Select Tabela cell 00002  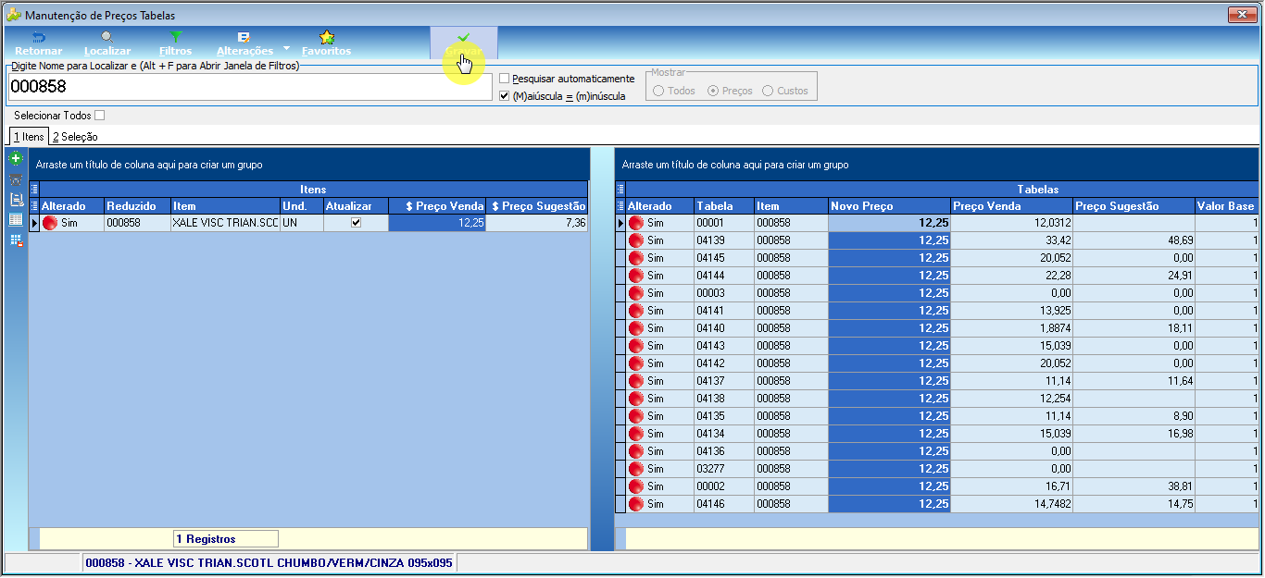pos(723,486)
